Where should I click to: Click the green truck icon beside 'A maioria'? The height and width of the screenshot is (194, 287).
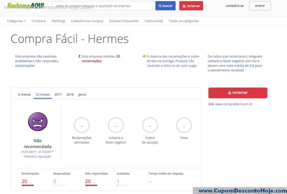(144, 56)
